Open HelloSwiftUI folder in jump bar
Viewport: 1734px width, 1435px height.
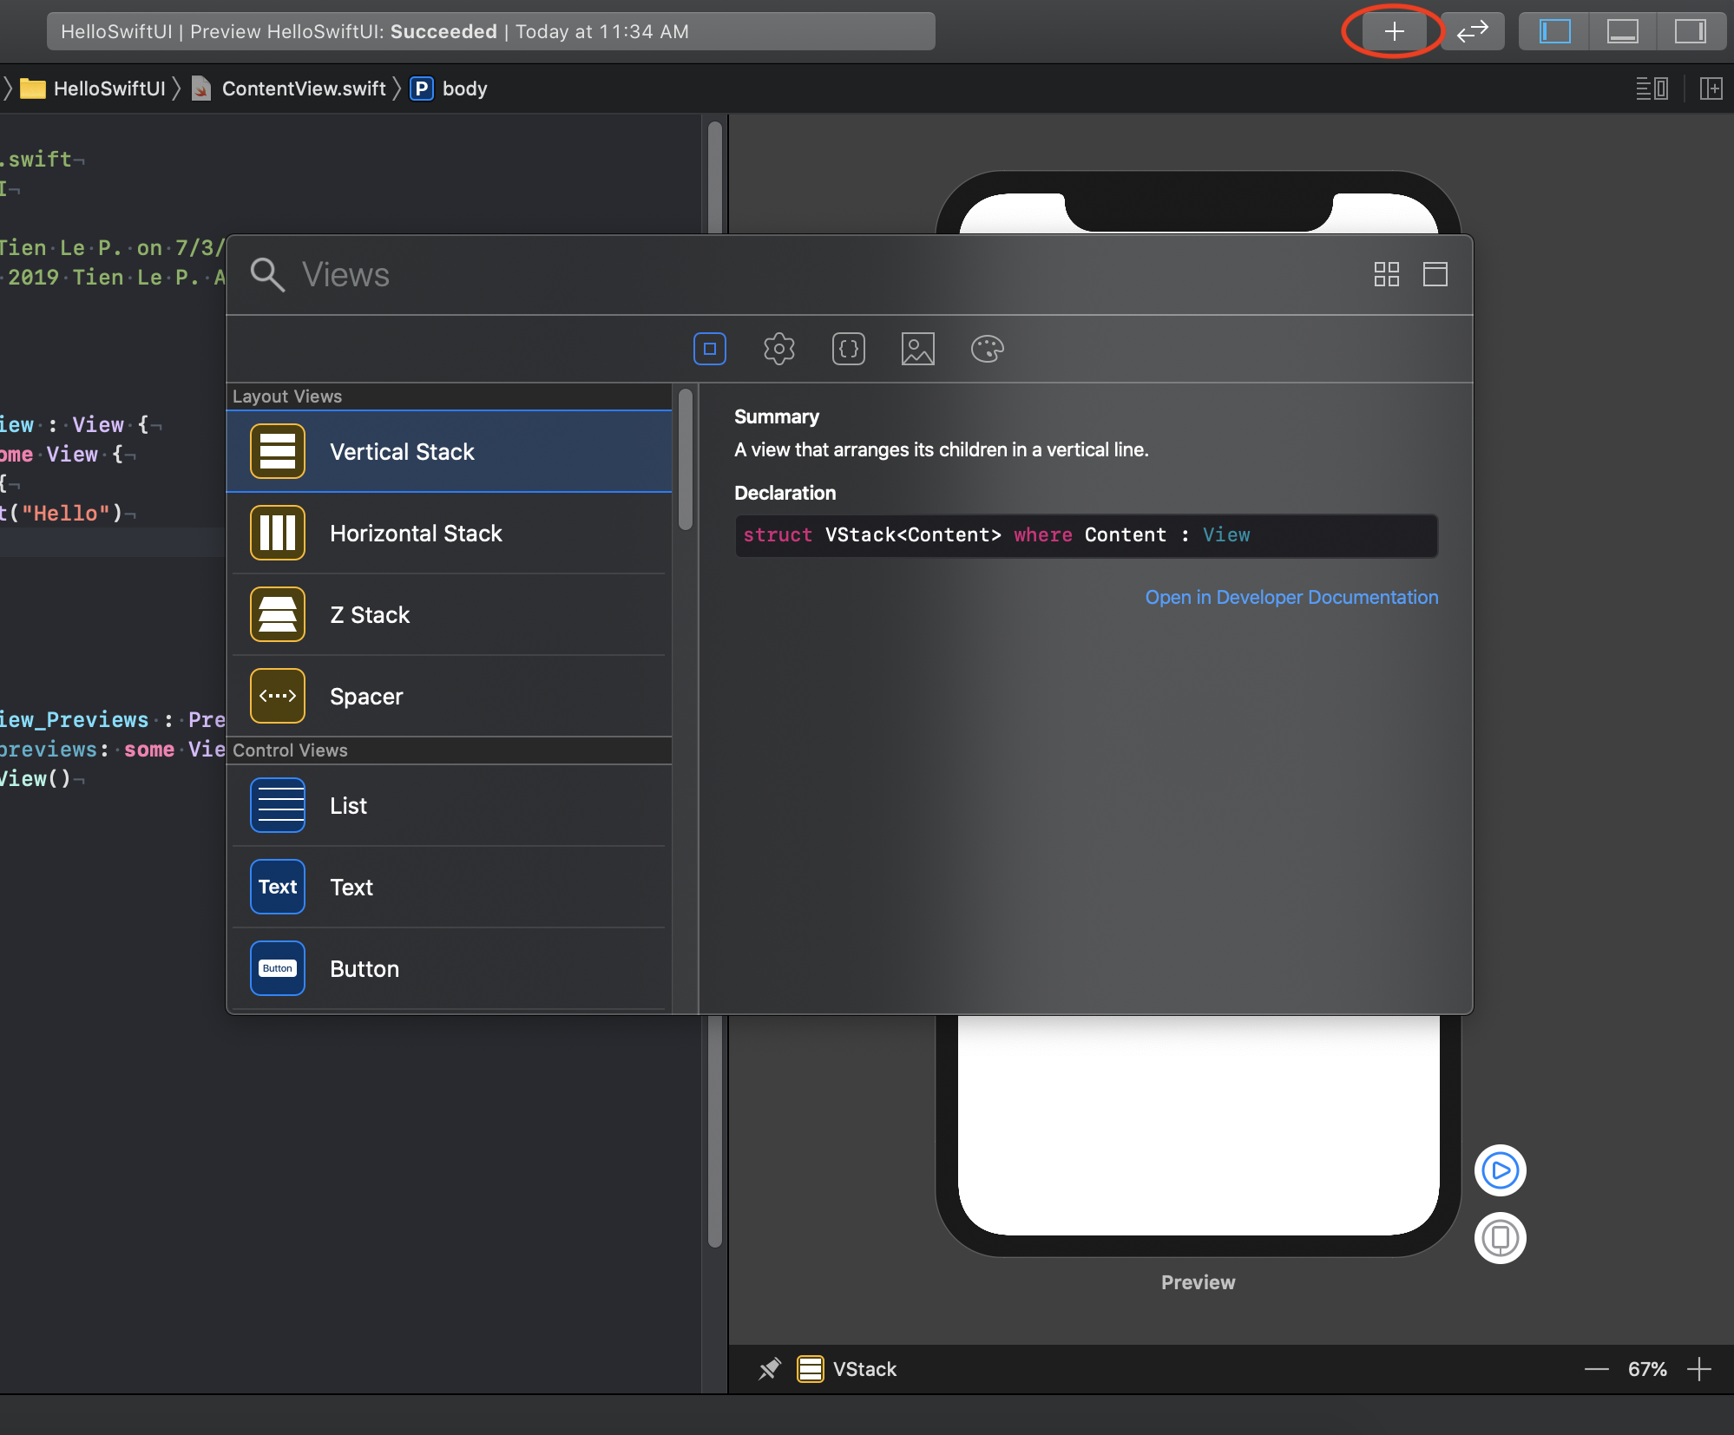pyautogui.click(x=93, y=88)
